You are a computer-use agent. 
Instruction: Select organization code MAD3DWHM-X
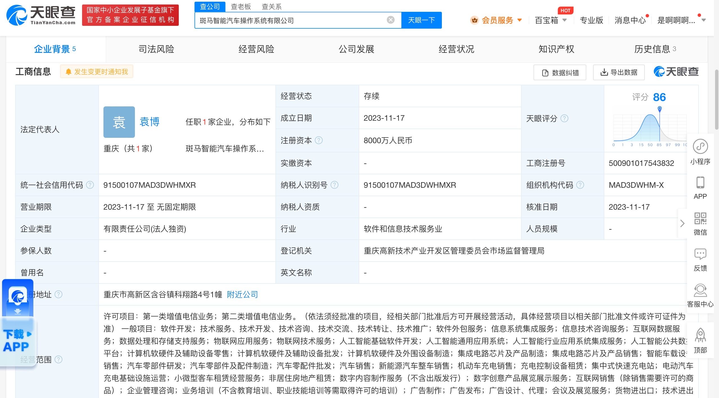click(x=636, y=185)
